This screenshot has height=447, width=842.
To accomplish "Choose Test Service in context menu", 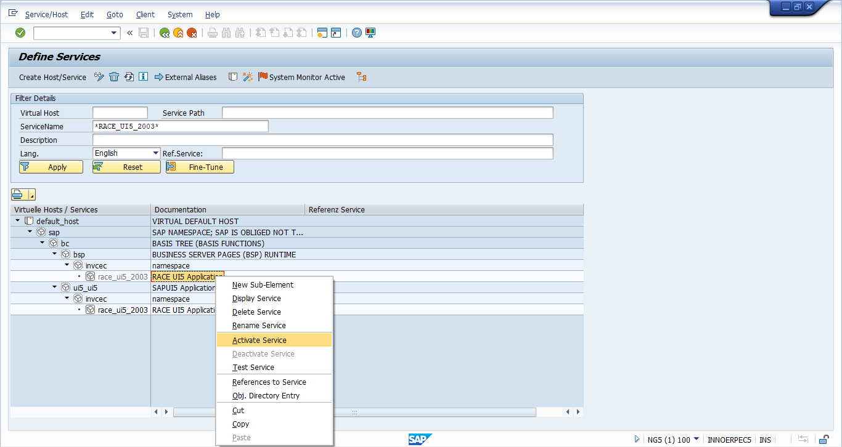I will (253, 367).
